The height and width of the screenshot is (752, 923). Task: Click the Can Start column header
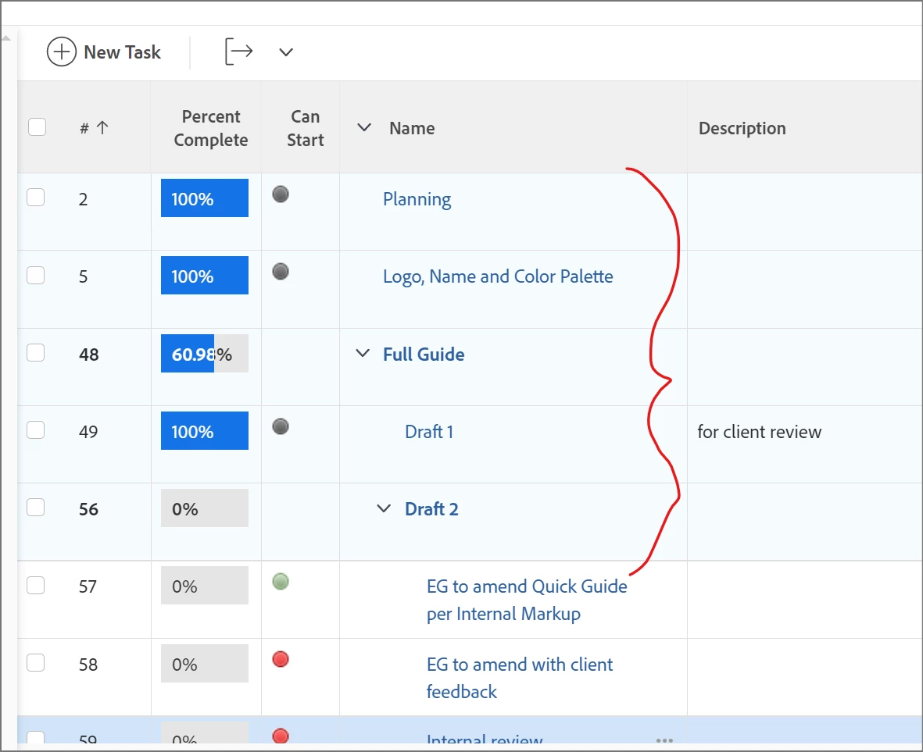click(305, 128)
